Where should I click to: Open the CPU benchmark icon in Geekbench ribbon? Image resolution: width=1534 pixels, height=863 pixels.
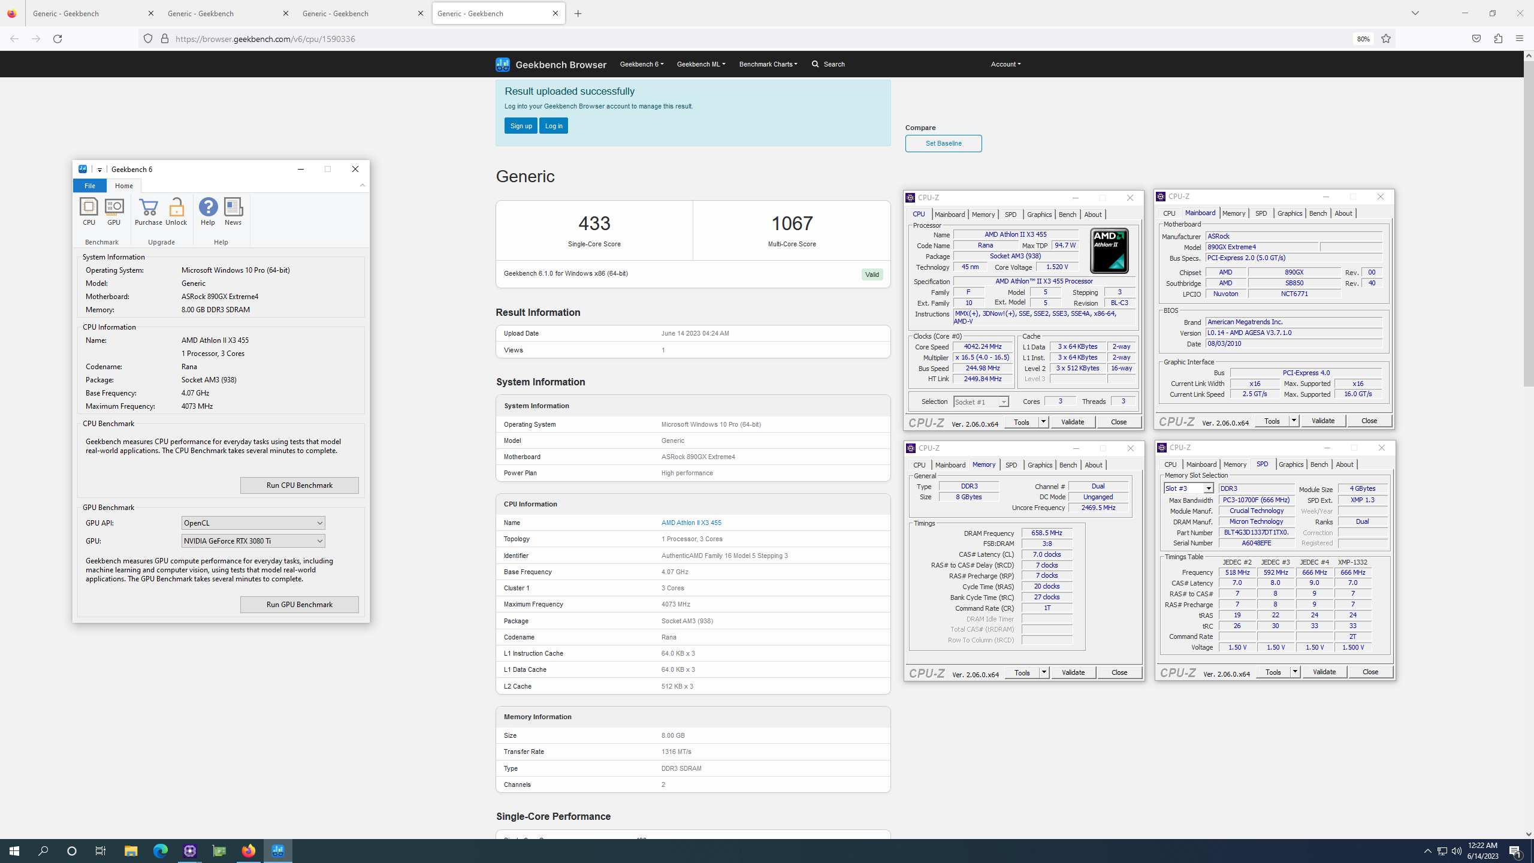[89, 212]
